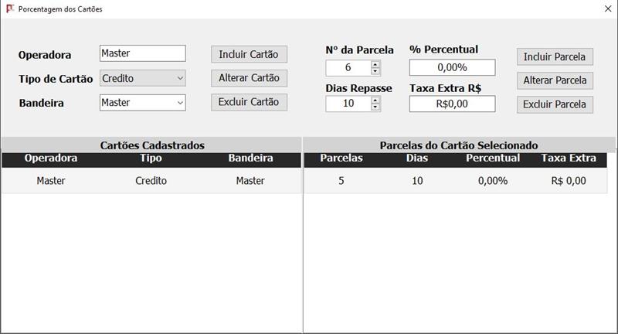Image resolution: width=618 pixels, height=334 pixels.
Task: Click the Alterar Cartão button
Action: (249, 78)
